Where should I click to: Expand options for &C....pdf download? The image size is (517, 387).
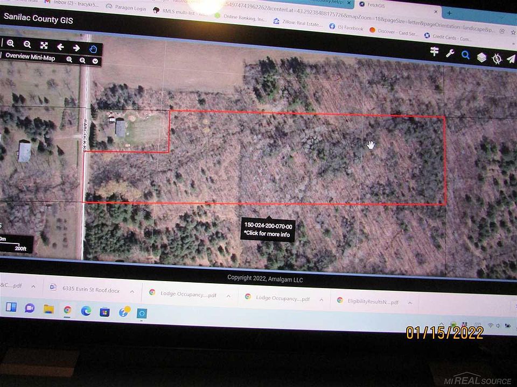click(x=33, y=286)
